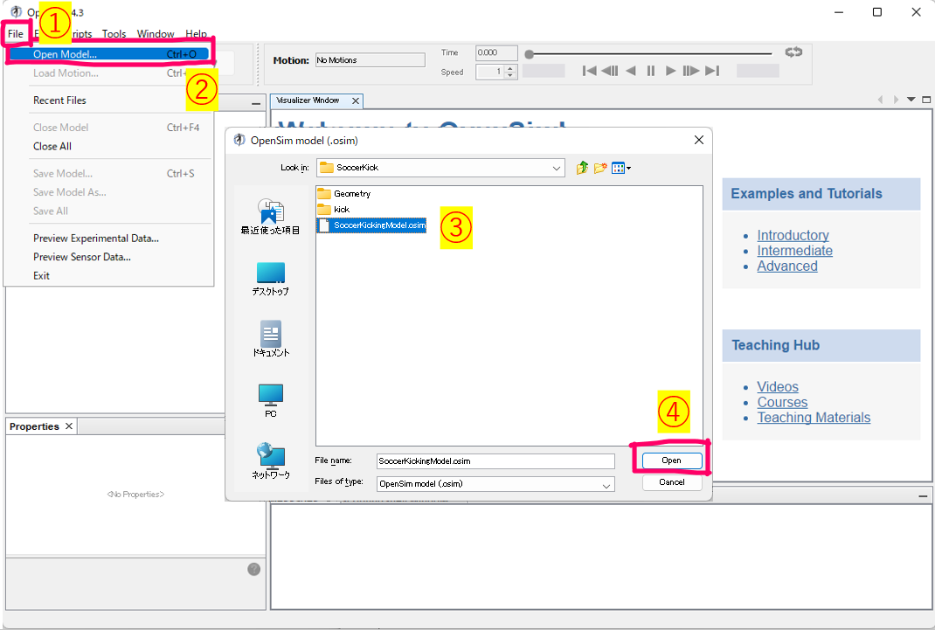Open the Introductory tutorials link
This screenshot has width=935, height=630.
(x=793, y=235)
